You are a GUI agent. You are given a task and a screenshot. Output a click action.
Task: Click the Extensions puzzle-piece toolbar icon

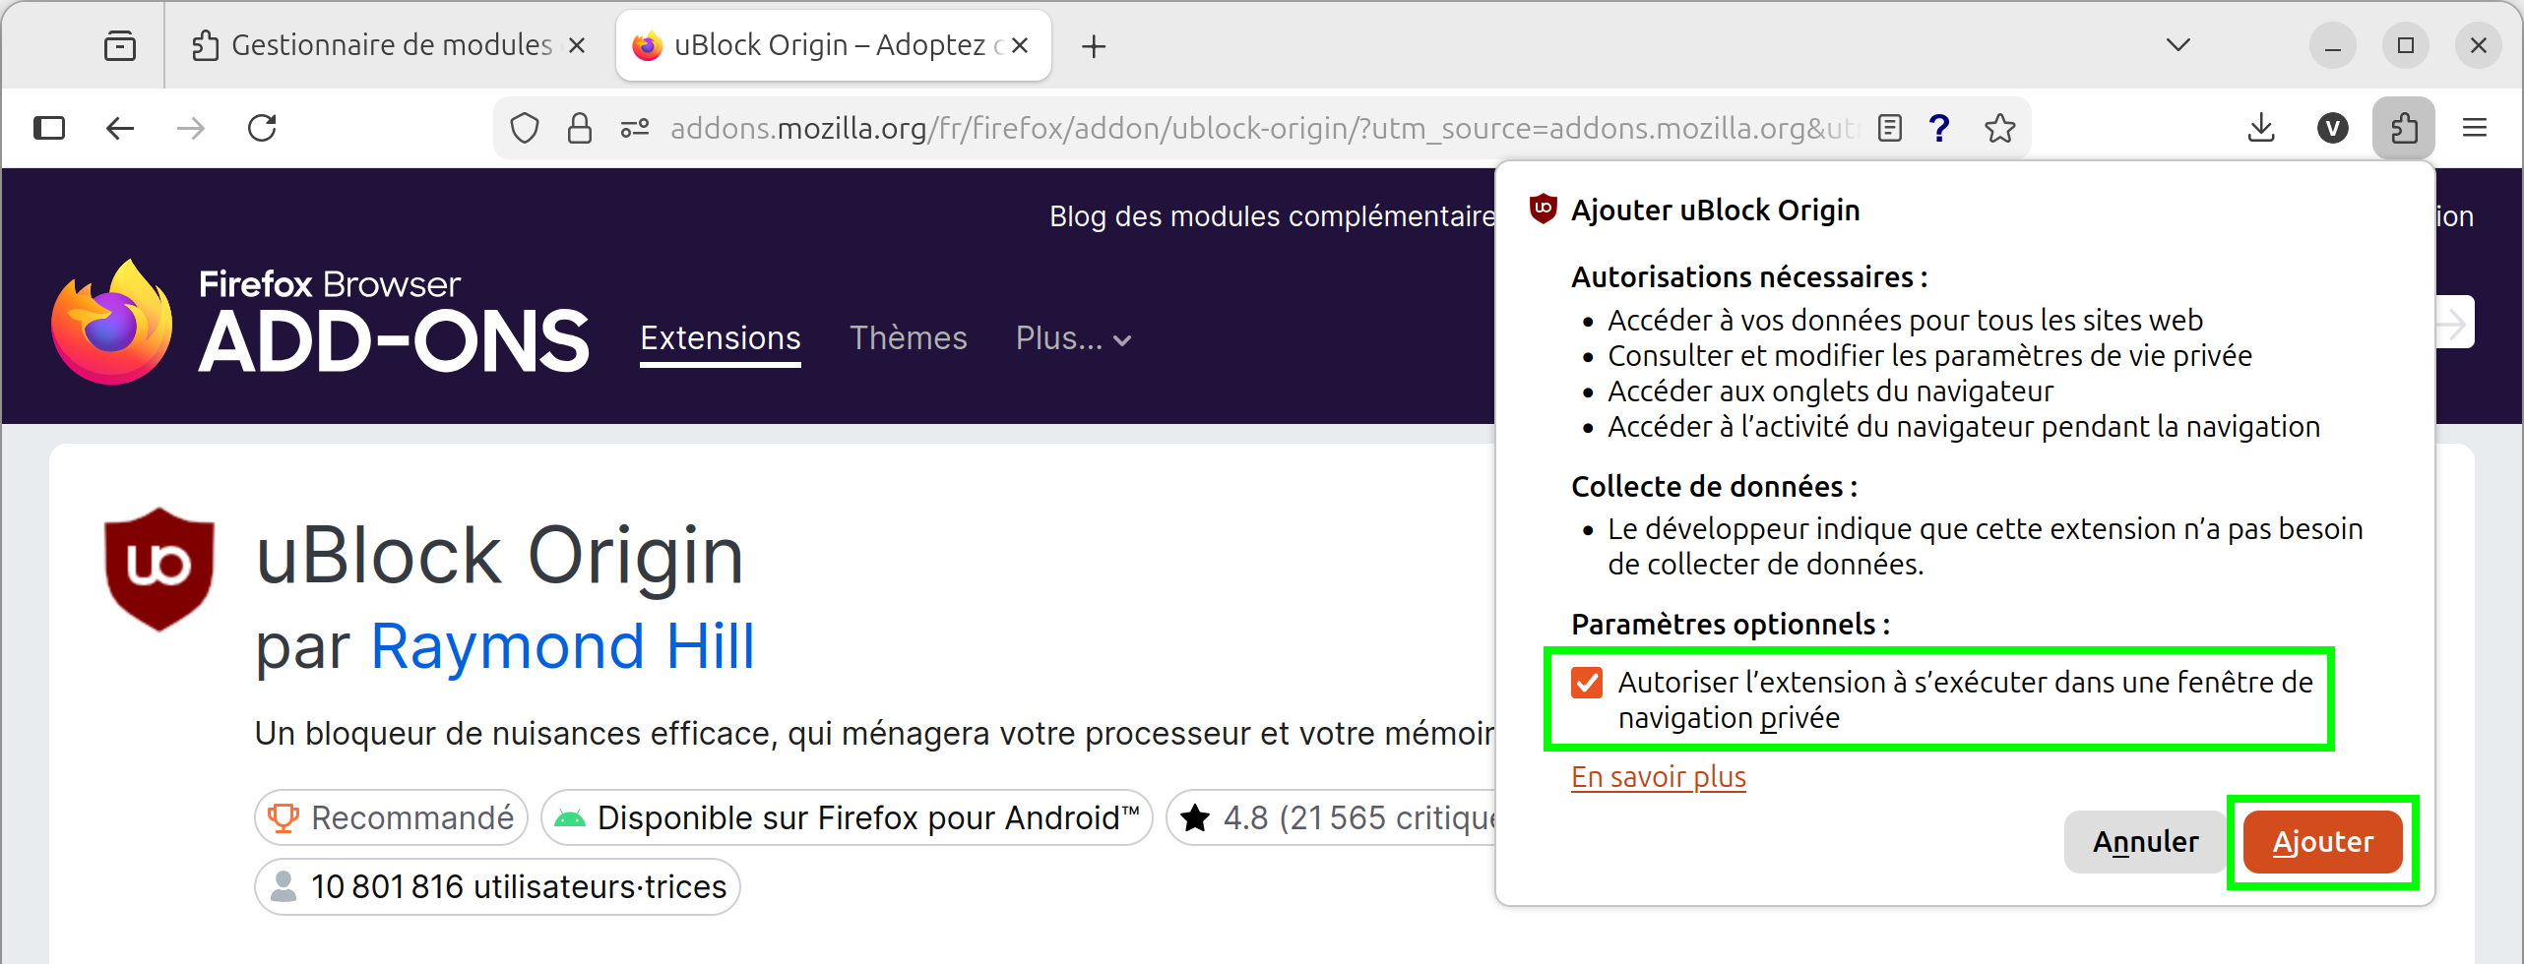click(x=2403, y=128)
